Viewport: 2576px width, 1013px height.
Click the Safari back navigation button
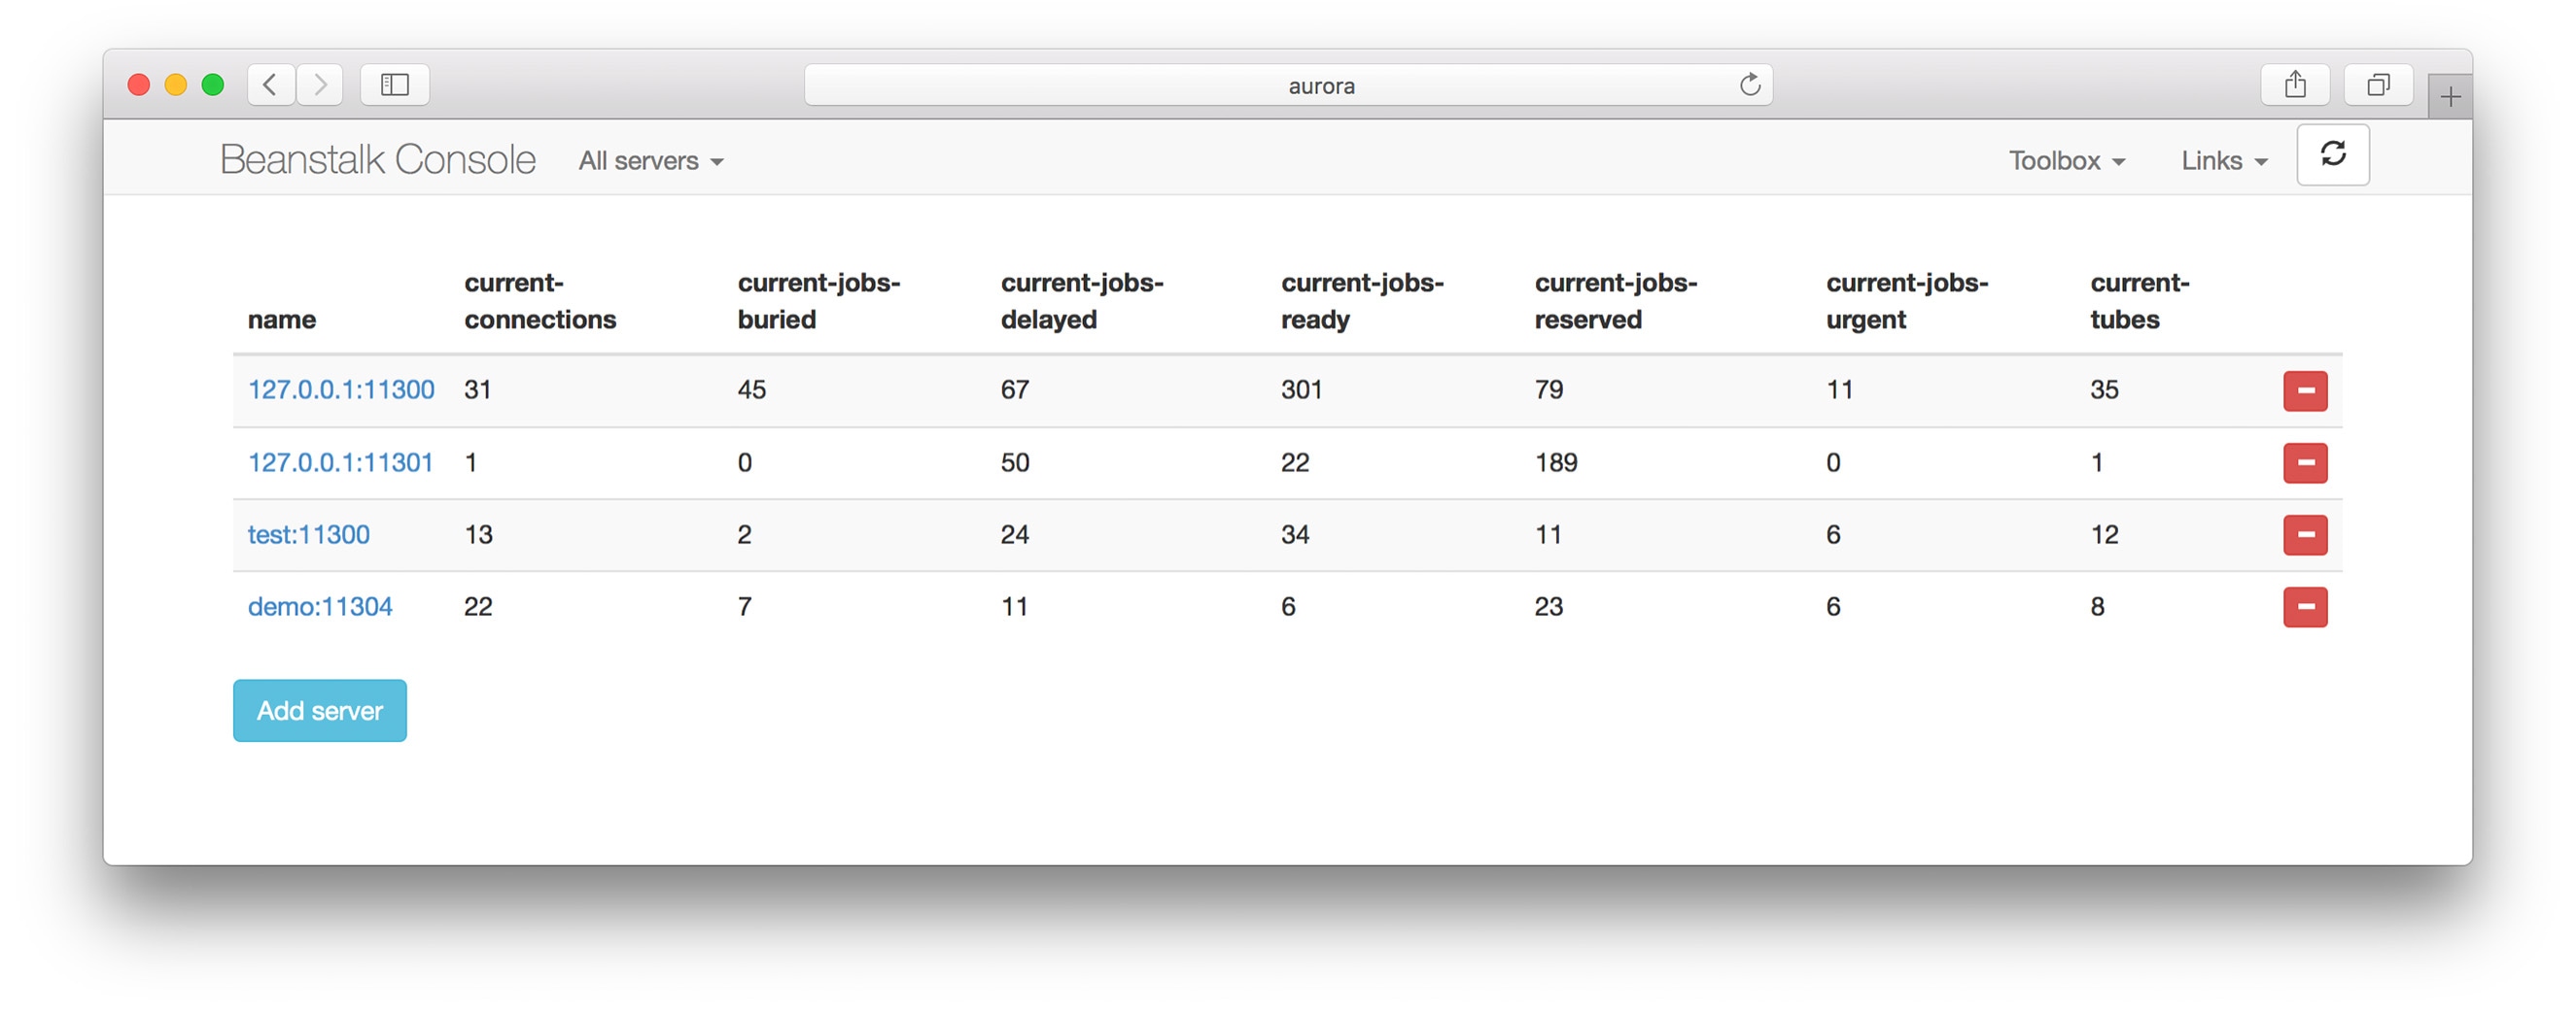click(270, 84)
